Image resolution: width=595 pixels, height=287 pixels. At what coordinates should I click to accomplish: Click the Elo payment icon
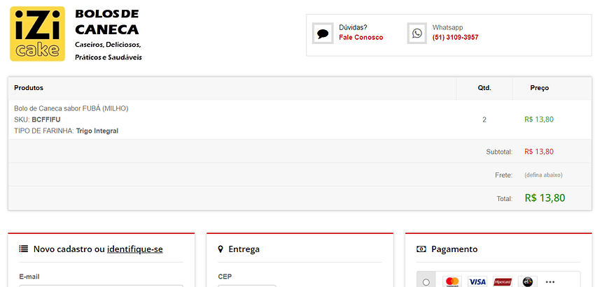click(528, 281)
